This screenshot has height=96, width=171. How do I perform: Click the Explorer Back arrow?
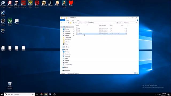pyautogui.click(x=62, y=23)
